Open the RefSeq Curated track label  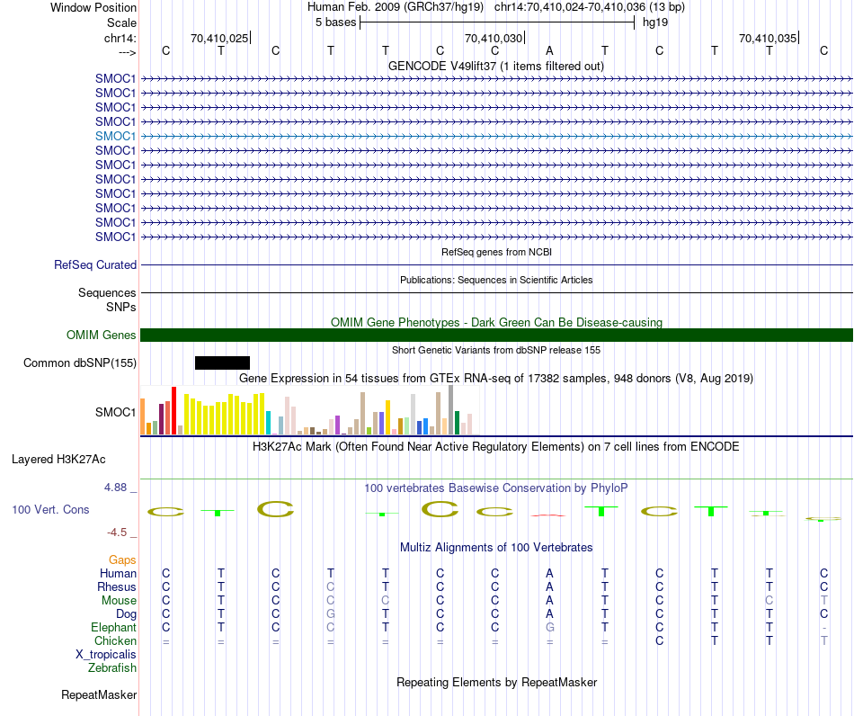(95, 264)
